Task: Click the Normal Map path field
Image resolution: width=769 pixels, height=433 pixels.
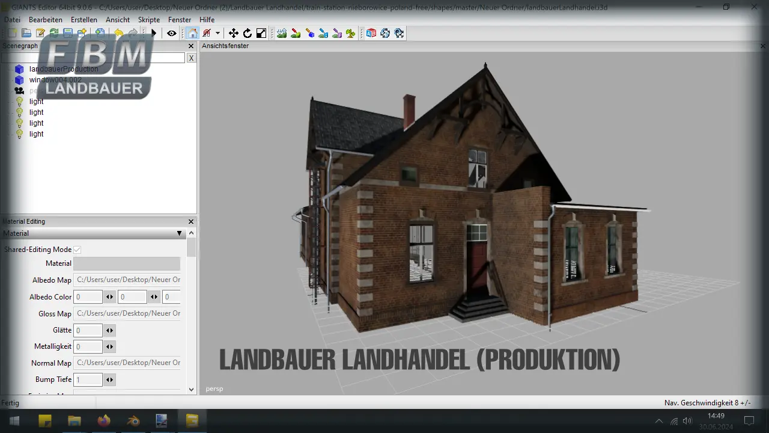Action: coord(127,363)
